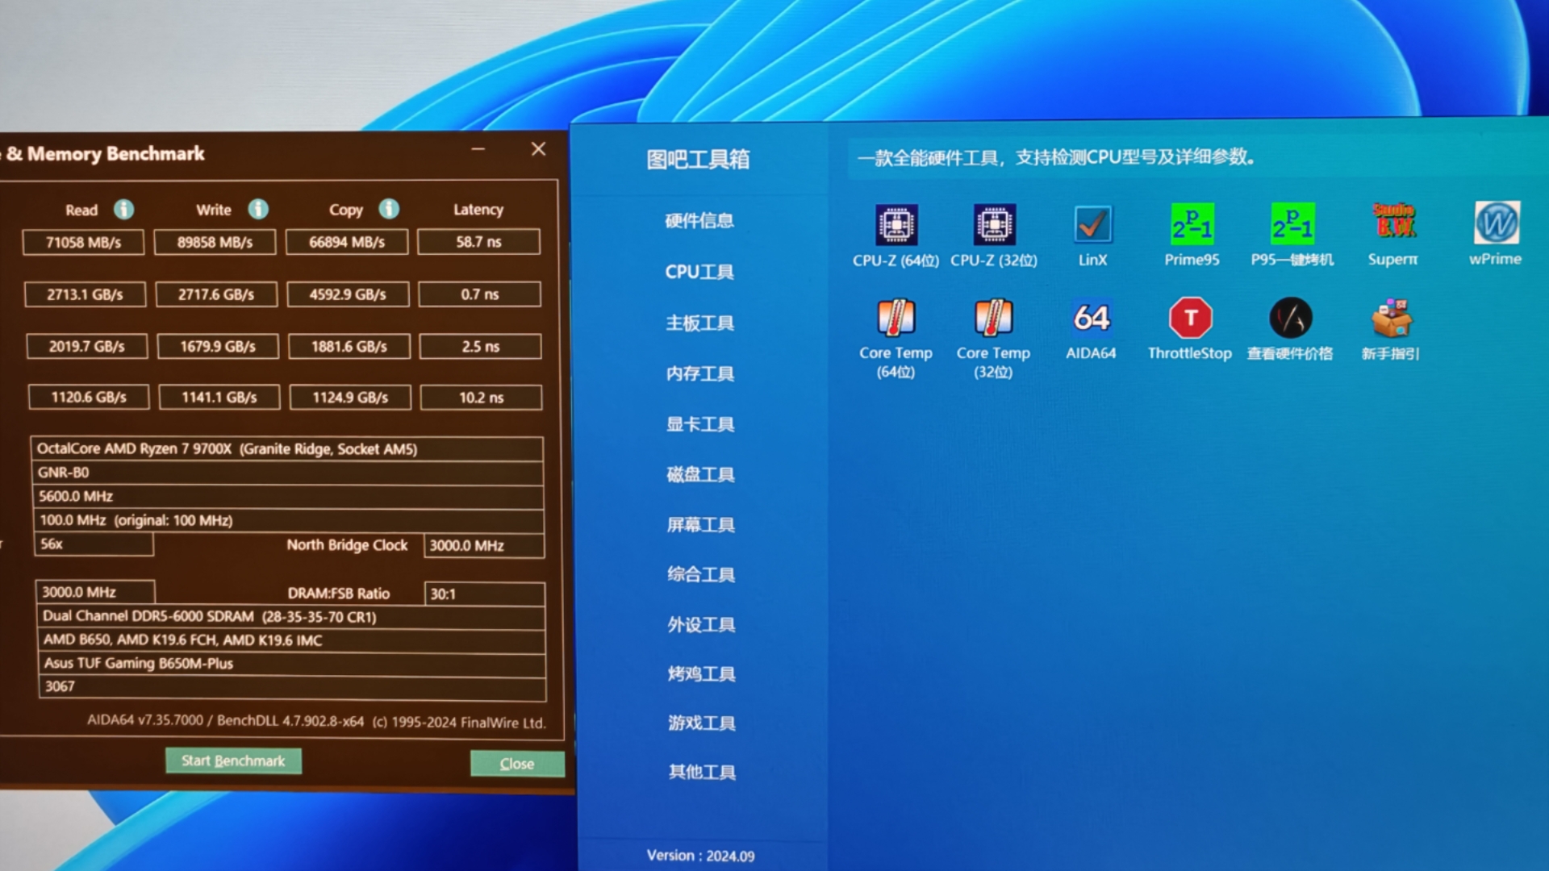The width and height of the screenshot is (1549, 871).
Task: Click toolbox Version : 2024.09 label
Action: coord(701,856)
